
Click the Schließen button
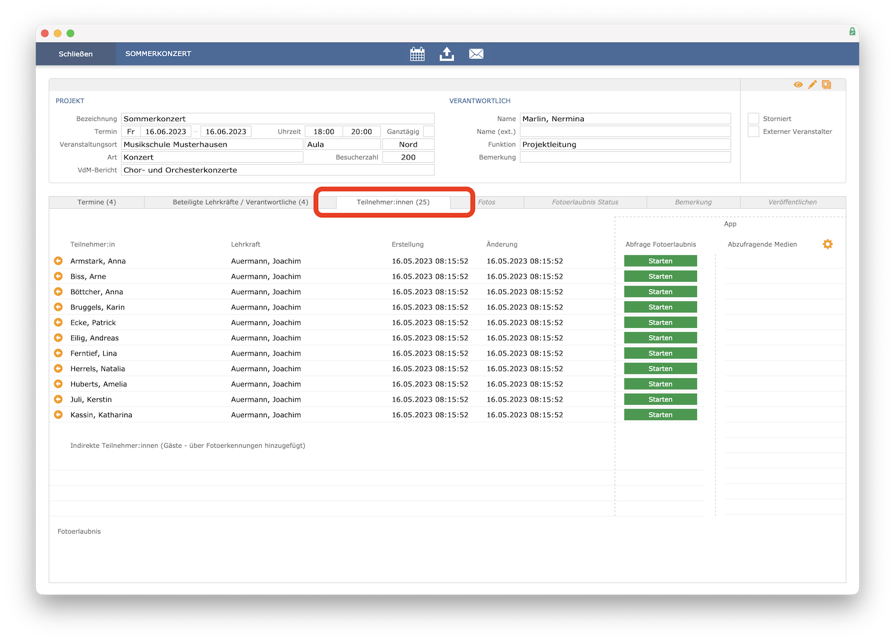tap(76, 54)
